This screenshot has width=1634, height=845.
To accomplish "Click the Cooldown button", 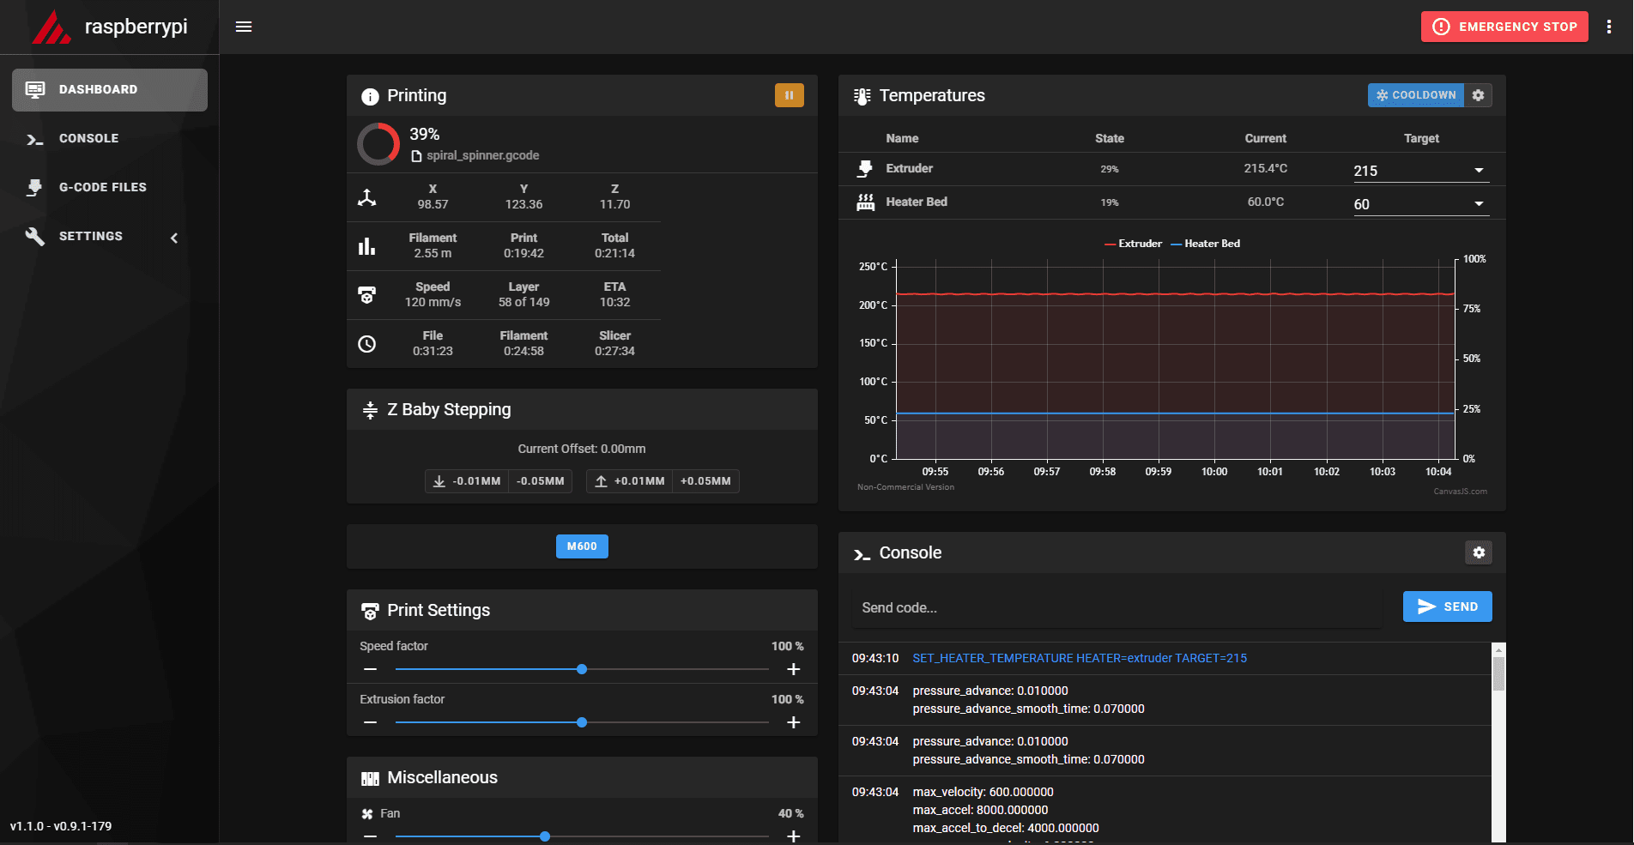I will point(1416,95).
